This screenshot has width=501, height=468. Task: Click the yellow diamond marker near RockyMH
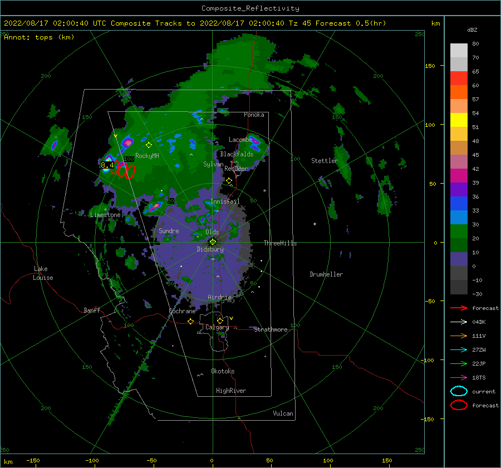pos(149,145)
